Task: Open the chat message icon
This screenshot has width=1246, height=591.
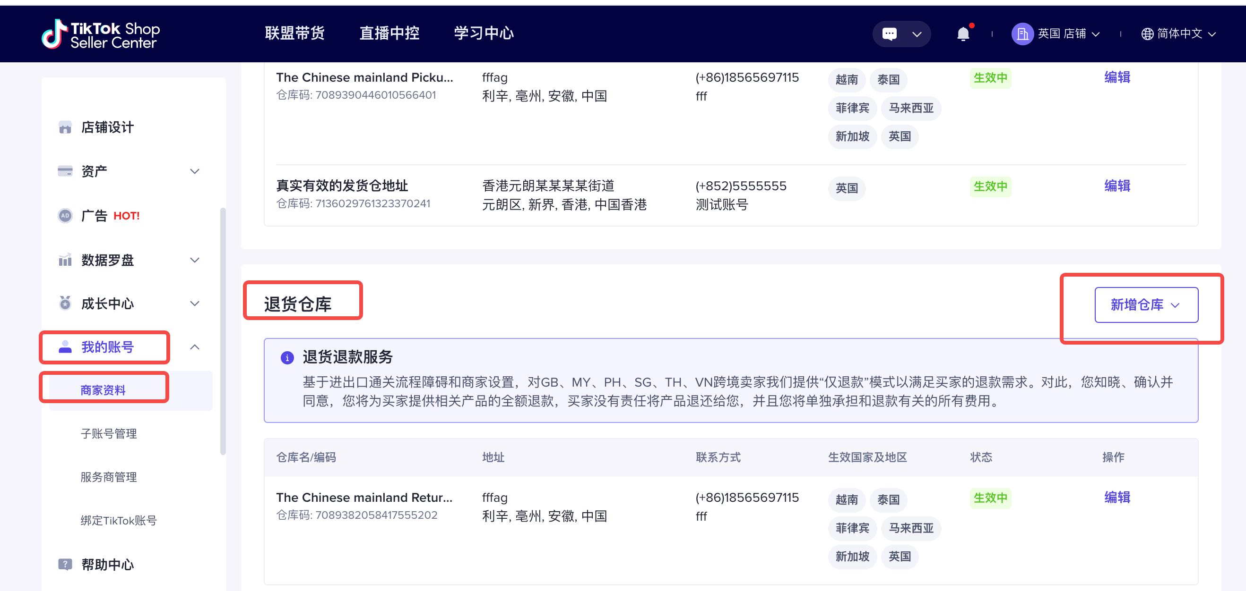Action: click(889, 34)
